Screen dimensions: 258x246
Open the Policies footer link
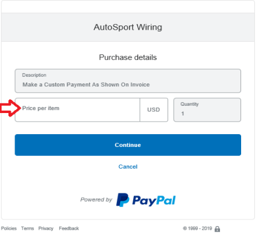coord(9,228)
